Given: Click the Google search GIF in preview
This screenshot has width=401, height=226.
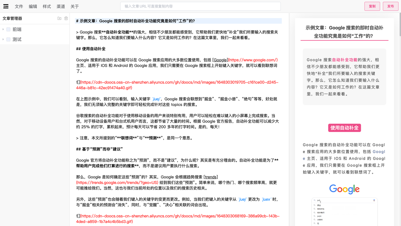Looking at the screenshot, I should [344, 204].
